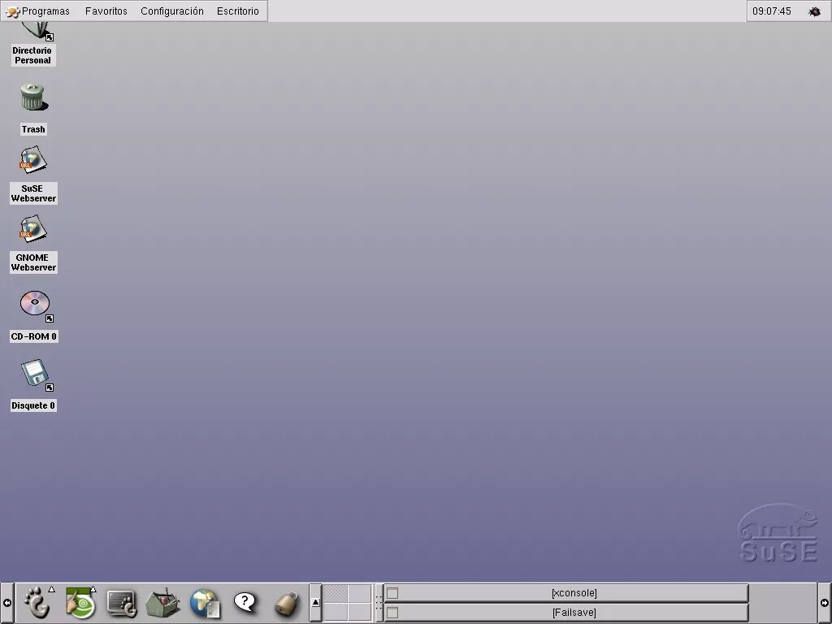Screen dimensions: 832x624
Task: Hide the panel with right arrow
Action: point(825,603)
